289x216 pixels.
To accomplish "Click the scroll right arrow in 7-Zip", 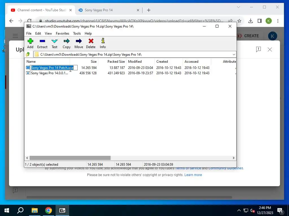I will [233, 158].
